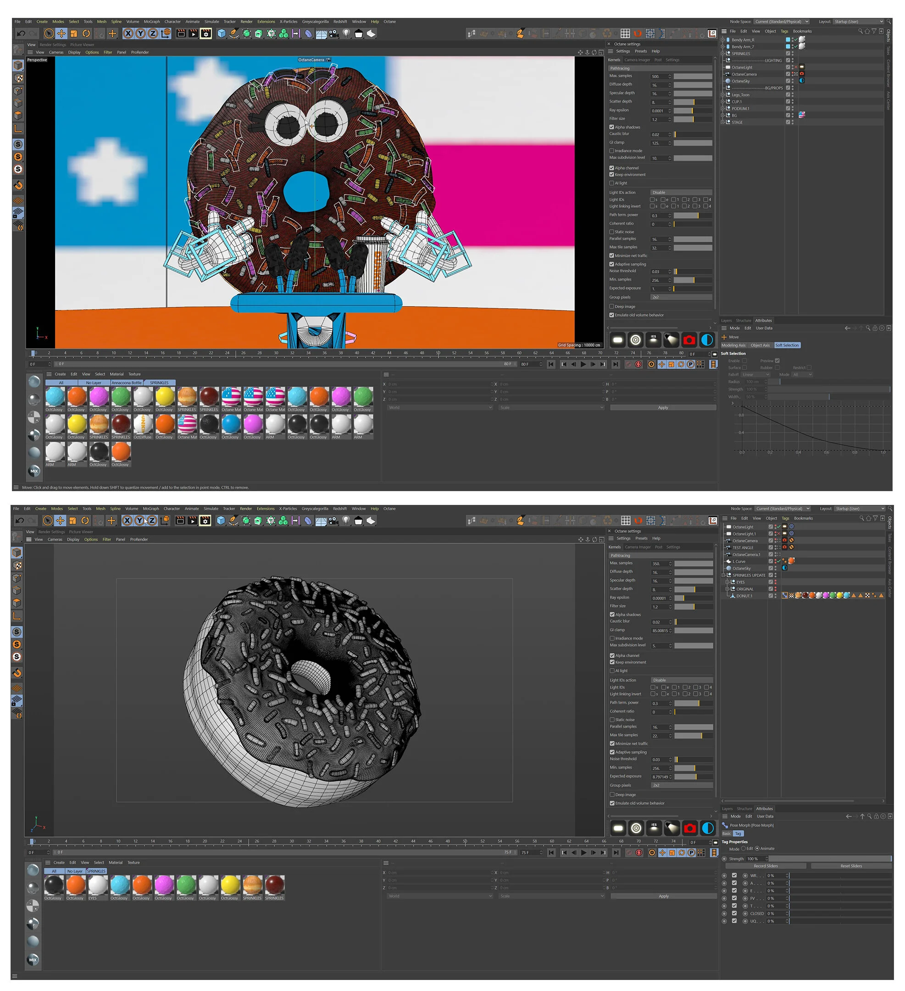This screenshot has height=991, width=905.
Task: Click the Octane sky tag next to OctaneSky in lower window
Action: pyautogui.click(x=785, y=568)
